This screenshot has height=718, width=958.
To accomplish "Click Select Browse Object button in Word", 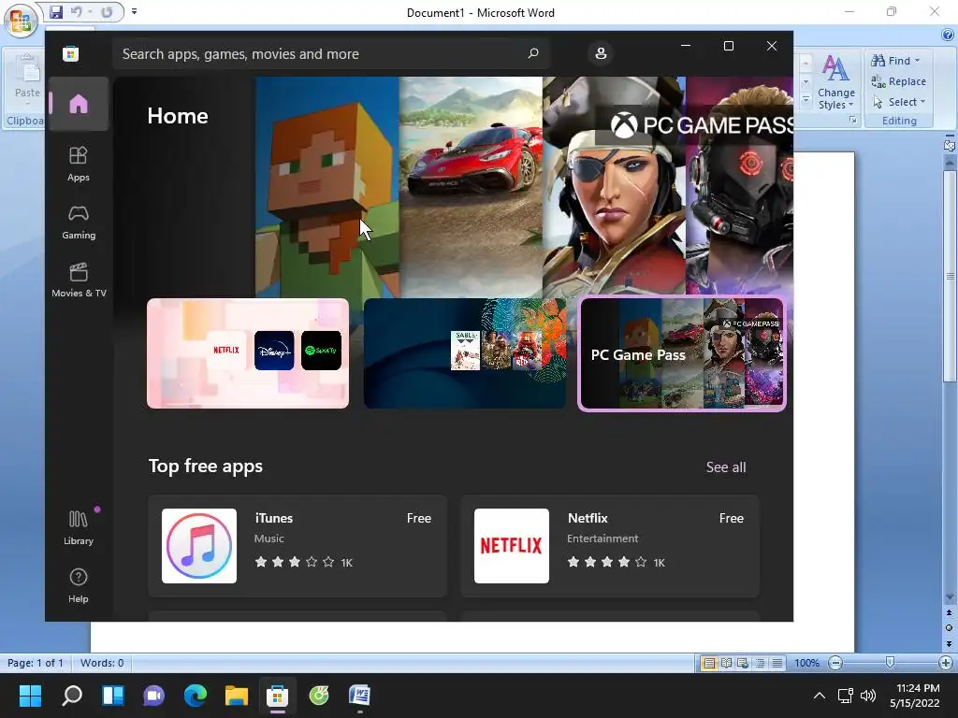I will click(949, 627).
